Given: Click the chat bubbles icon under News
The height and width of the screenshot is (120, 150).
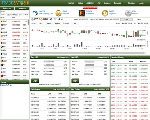Looking at the screenshot, I should (10, 85).
